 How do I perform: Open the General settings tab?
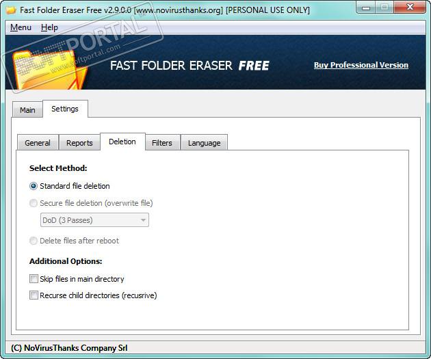tap(38, 143)
